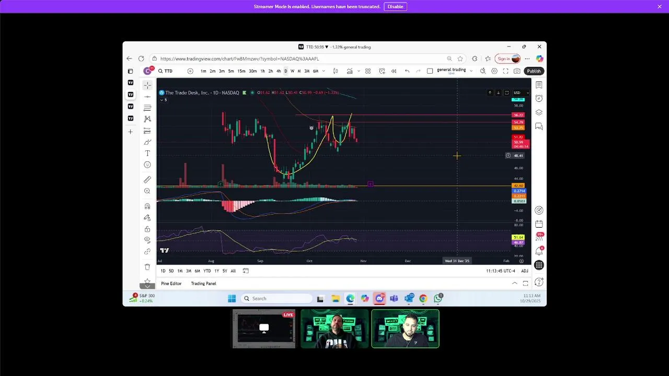Undo the last chart action
This screenshot has height=376, width=669.
click(407, 71)
